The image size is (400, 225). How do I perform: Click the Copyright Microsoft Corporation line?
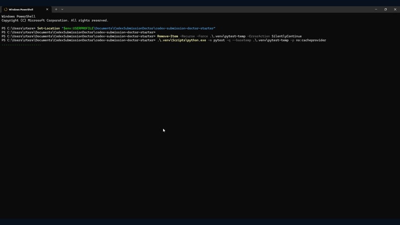click(x=55, y=20)
